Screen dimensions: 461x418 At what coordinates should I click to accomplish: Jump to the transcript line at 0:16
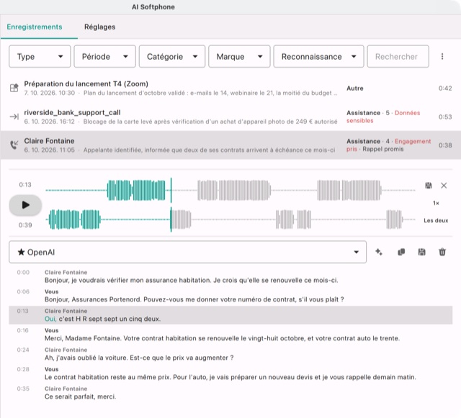230,335
